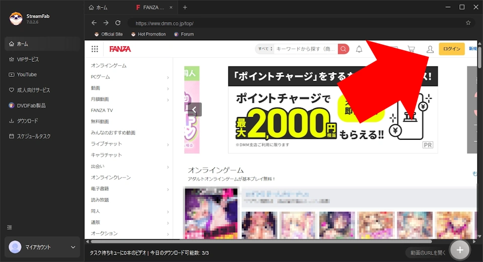This screenshot has width=483, height=262.
Task: Click the keyword search field
Action: point(305,49)
